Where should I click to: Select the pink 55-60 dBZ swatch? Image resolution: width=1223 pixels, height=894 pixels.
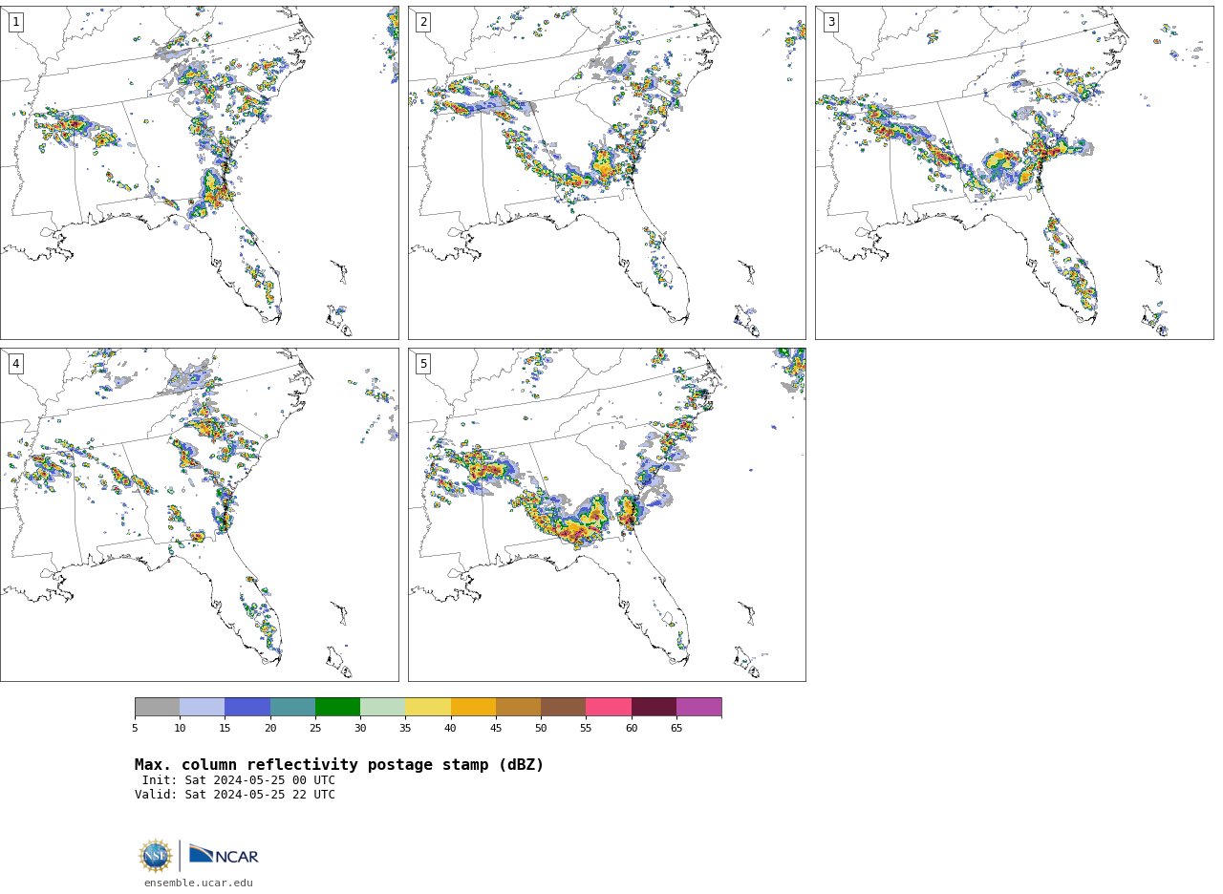pos(609,707)
